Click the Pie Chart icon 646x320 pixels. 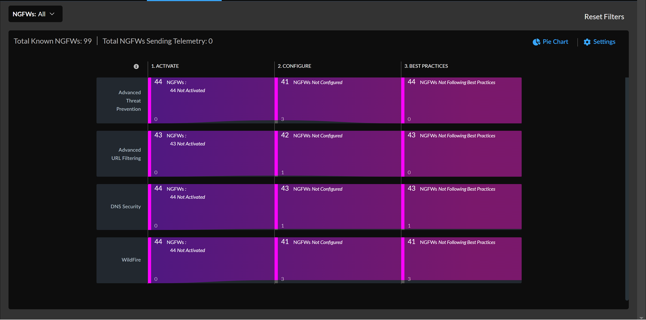click(536, 42)
